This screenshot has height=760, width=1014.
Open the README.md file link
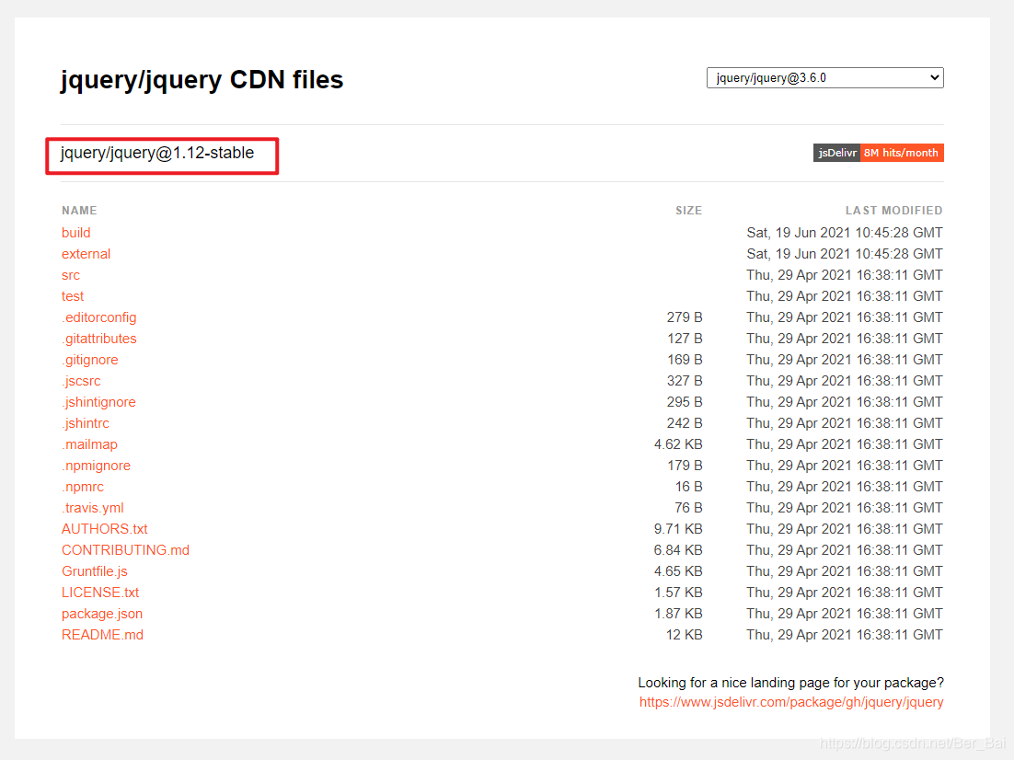point(102,635)
